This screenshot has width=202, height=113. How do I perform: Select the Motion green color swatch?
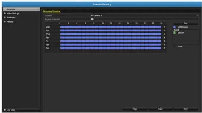coord(175,33)
